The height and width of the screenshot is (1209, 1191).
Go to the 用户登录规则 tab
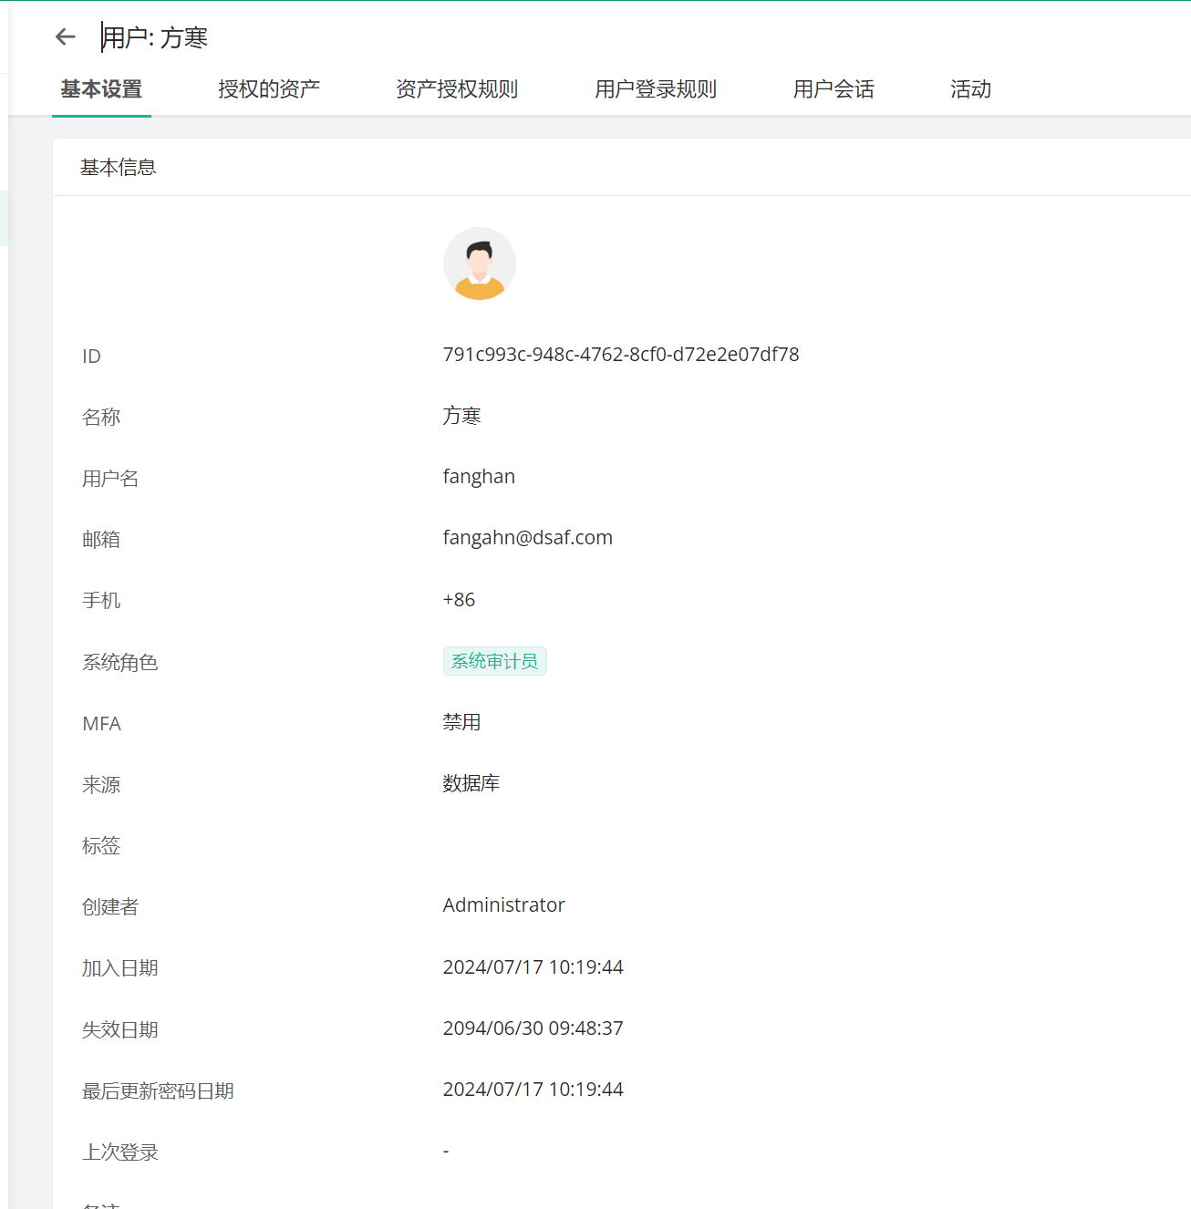pyautogui.click(x=655, y=89)
